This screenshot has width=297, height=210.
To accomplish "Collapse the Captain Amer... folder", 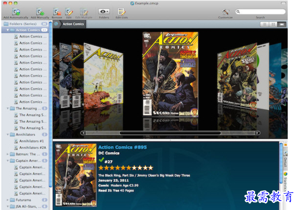I will [x=8, y=161].
